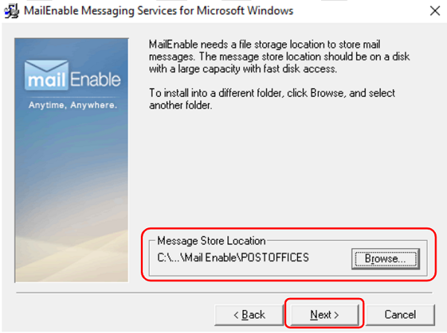This screenshot has width=447, height=333.
Task: Click the "Anytime, Anywhere." tagline
Action: click(73, 105)
